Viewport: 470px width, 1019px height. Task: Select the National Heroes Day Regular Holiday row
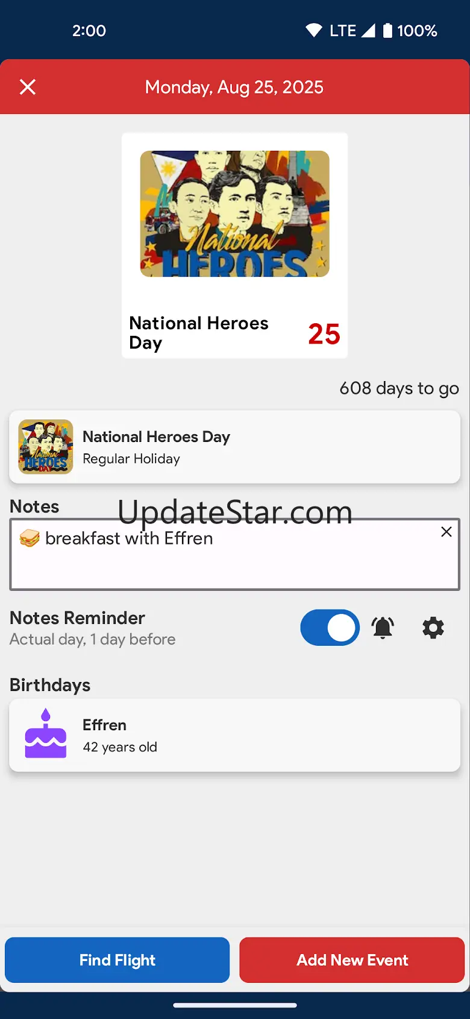235,447
